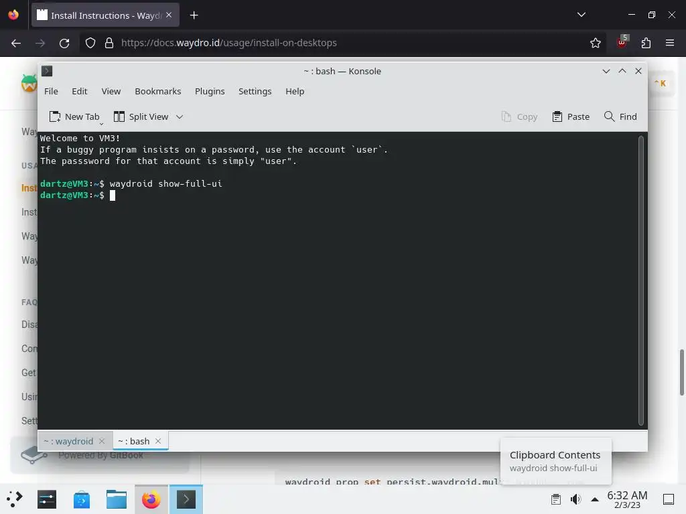Image resolution: width=686 pixels, height=514 pixels.
Task: Select the 'Install Instructions - Waydroid' browser tab
Action: [105, 15]
